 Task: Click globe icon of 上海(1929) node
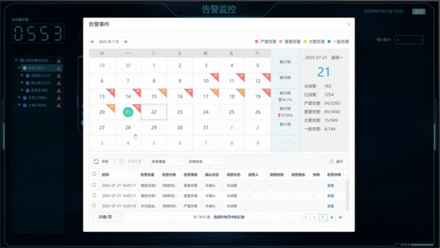pos(24,105)
